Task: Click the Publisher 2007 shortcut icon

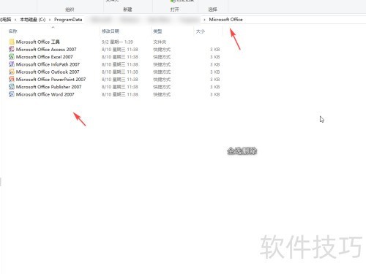Action: coord(12,87)
